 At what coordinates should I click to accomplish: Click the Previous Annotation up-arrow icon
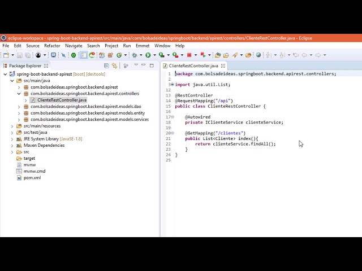pyautogui.click(x=282, y=55)
